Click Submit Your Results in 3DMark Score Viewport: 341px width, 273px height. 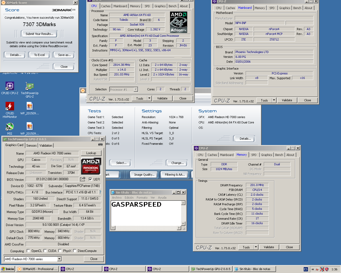click(x=39, y=34)
